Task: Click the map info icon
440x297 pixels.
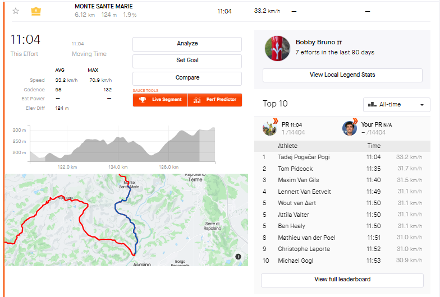Action: pyautogui.click(x=239, y=257)
